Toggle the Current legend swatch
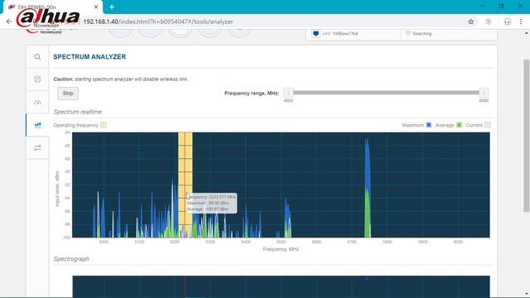This screenshot has width=530, height=298. coord(488,125)
